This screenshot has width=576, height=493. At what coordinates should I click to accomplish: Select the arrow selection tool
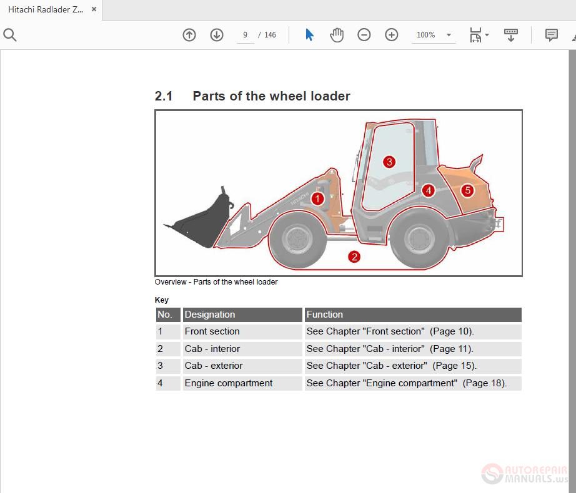(309, 35)
